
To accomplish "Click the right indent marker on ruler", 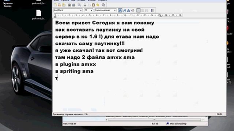I will pyautogui.click(x=160, y=16).
